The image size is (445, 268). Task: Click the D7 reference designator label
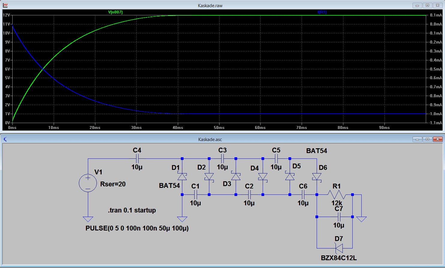tap(339, 239)
